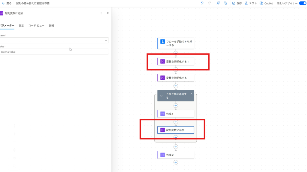Click the undo arrow icon
307x172 pixels.
coord(202,3)
